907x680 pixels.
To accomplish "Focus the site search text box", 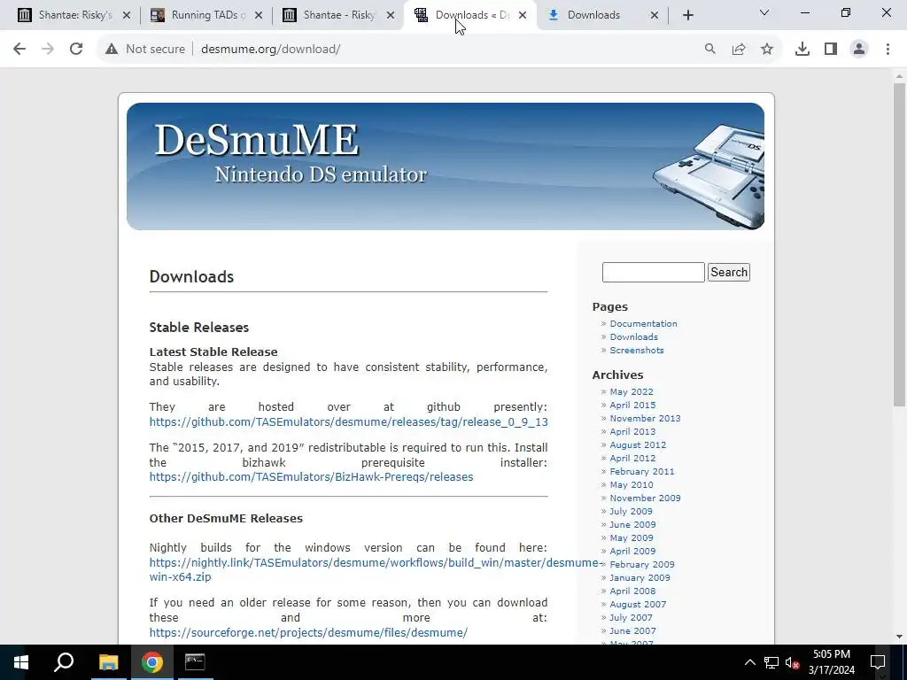I will tap(653, 273).
